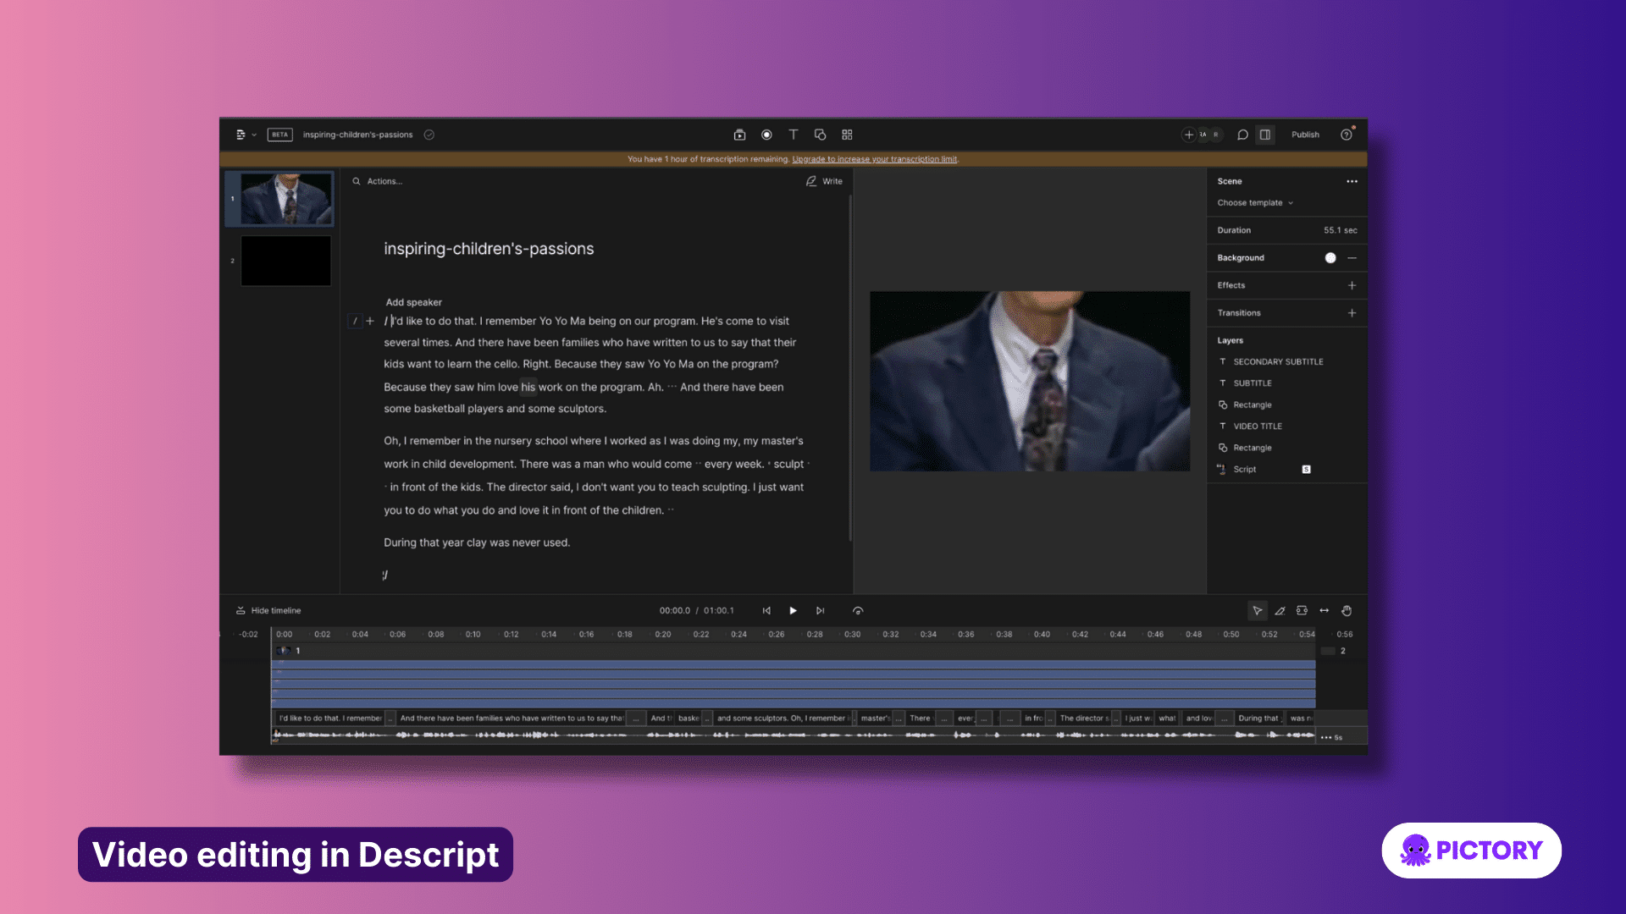Click the inspiring-children's-passions title heading
Screen dimensions: 1626x914
[489, 249]
